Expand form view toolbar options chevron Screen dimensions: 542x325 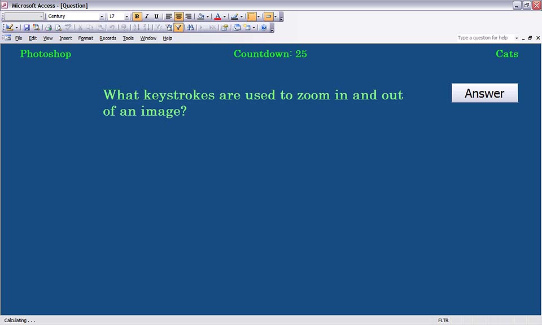click(x=272, y=28)
